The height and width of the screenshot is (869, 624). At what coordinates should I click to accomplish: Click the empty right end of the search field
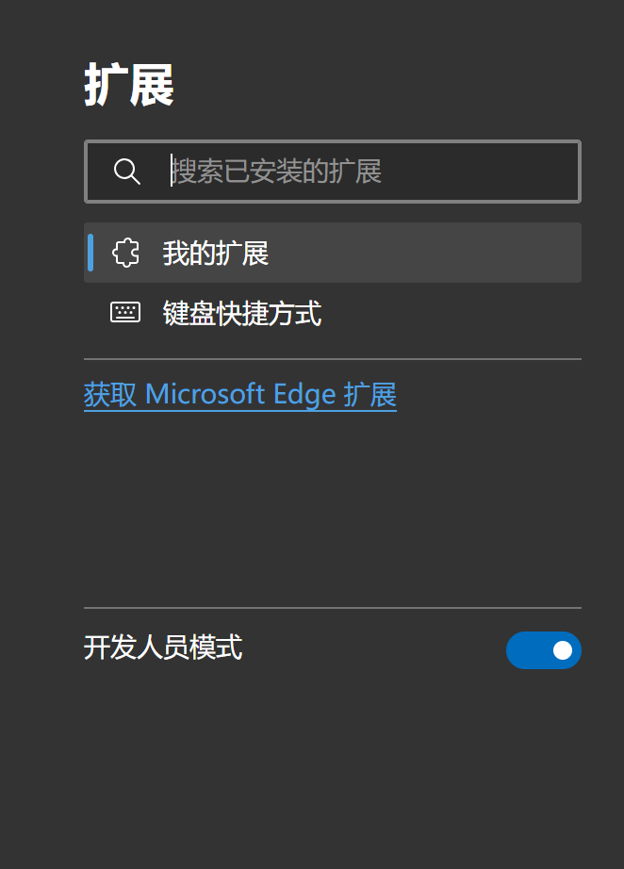click(528, 172)
